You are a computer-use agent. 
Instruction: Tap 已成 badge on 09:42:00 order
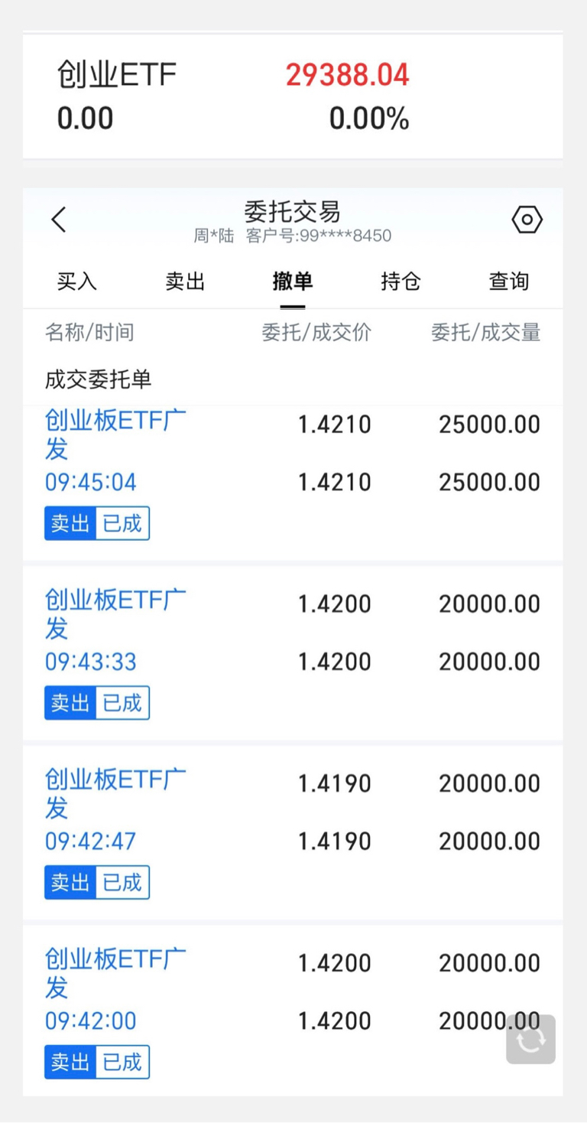(122, 1062)
